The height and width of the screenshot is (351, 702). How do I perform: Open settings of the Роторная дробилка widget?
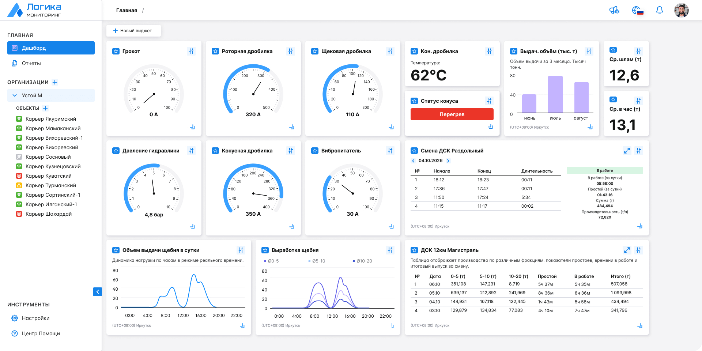(291, 51)
